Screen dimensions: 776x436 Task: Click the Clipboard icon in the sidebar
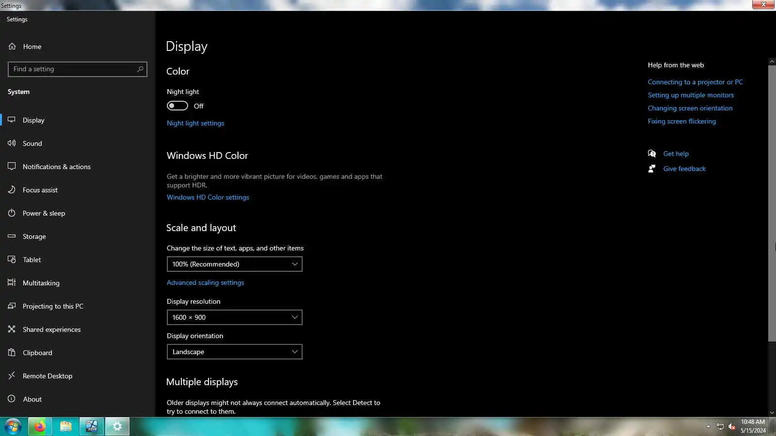click(12, 353)
